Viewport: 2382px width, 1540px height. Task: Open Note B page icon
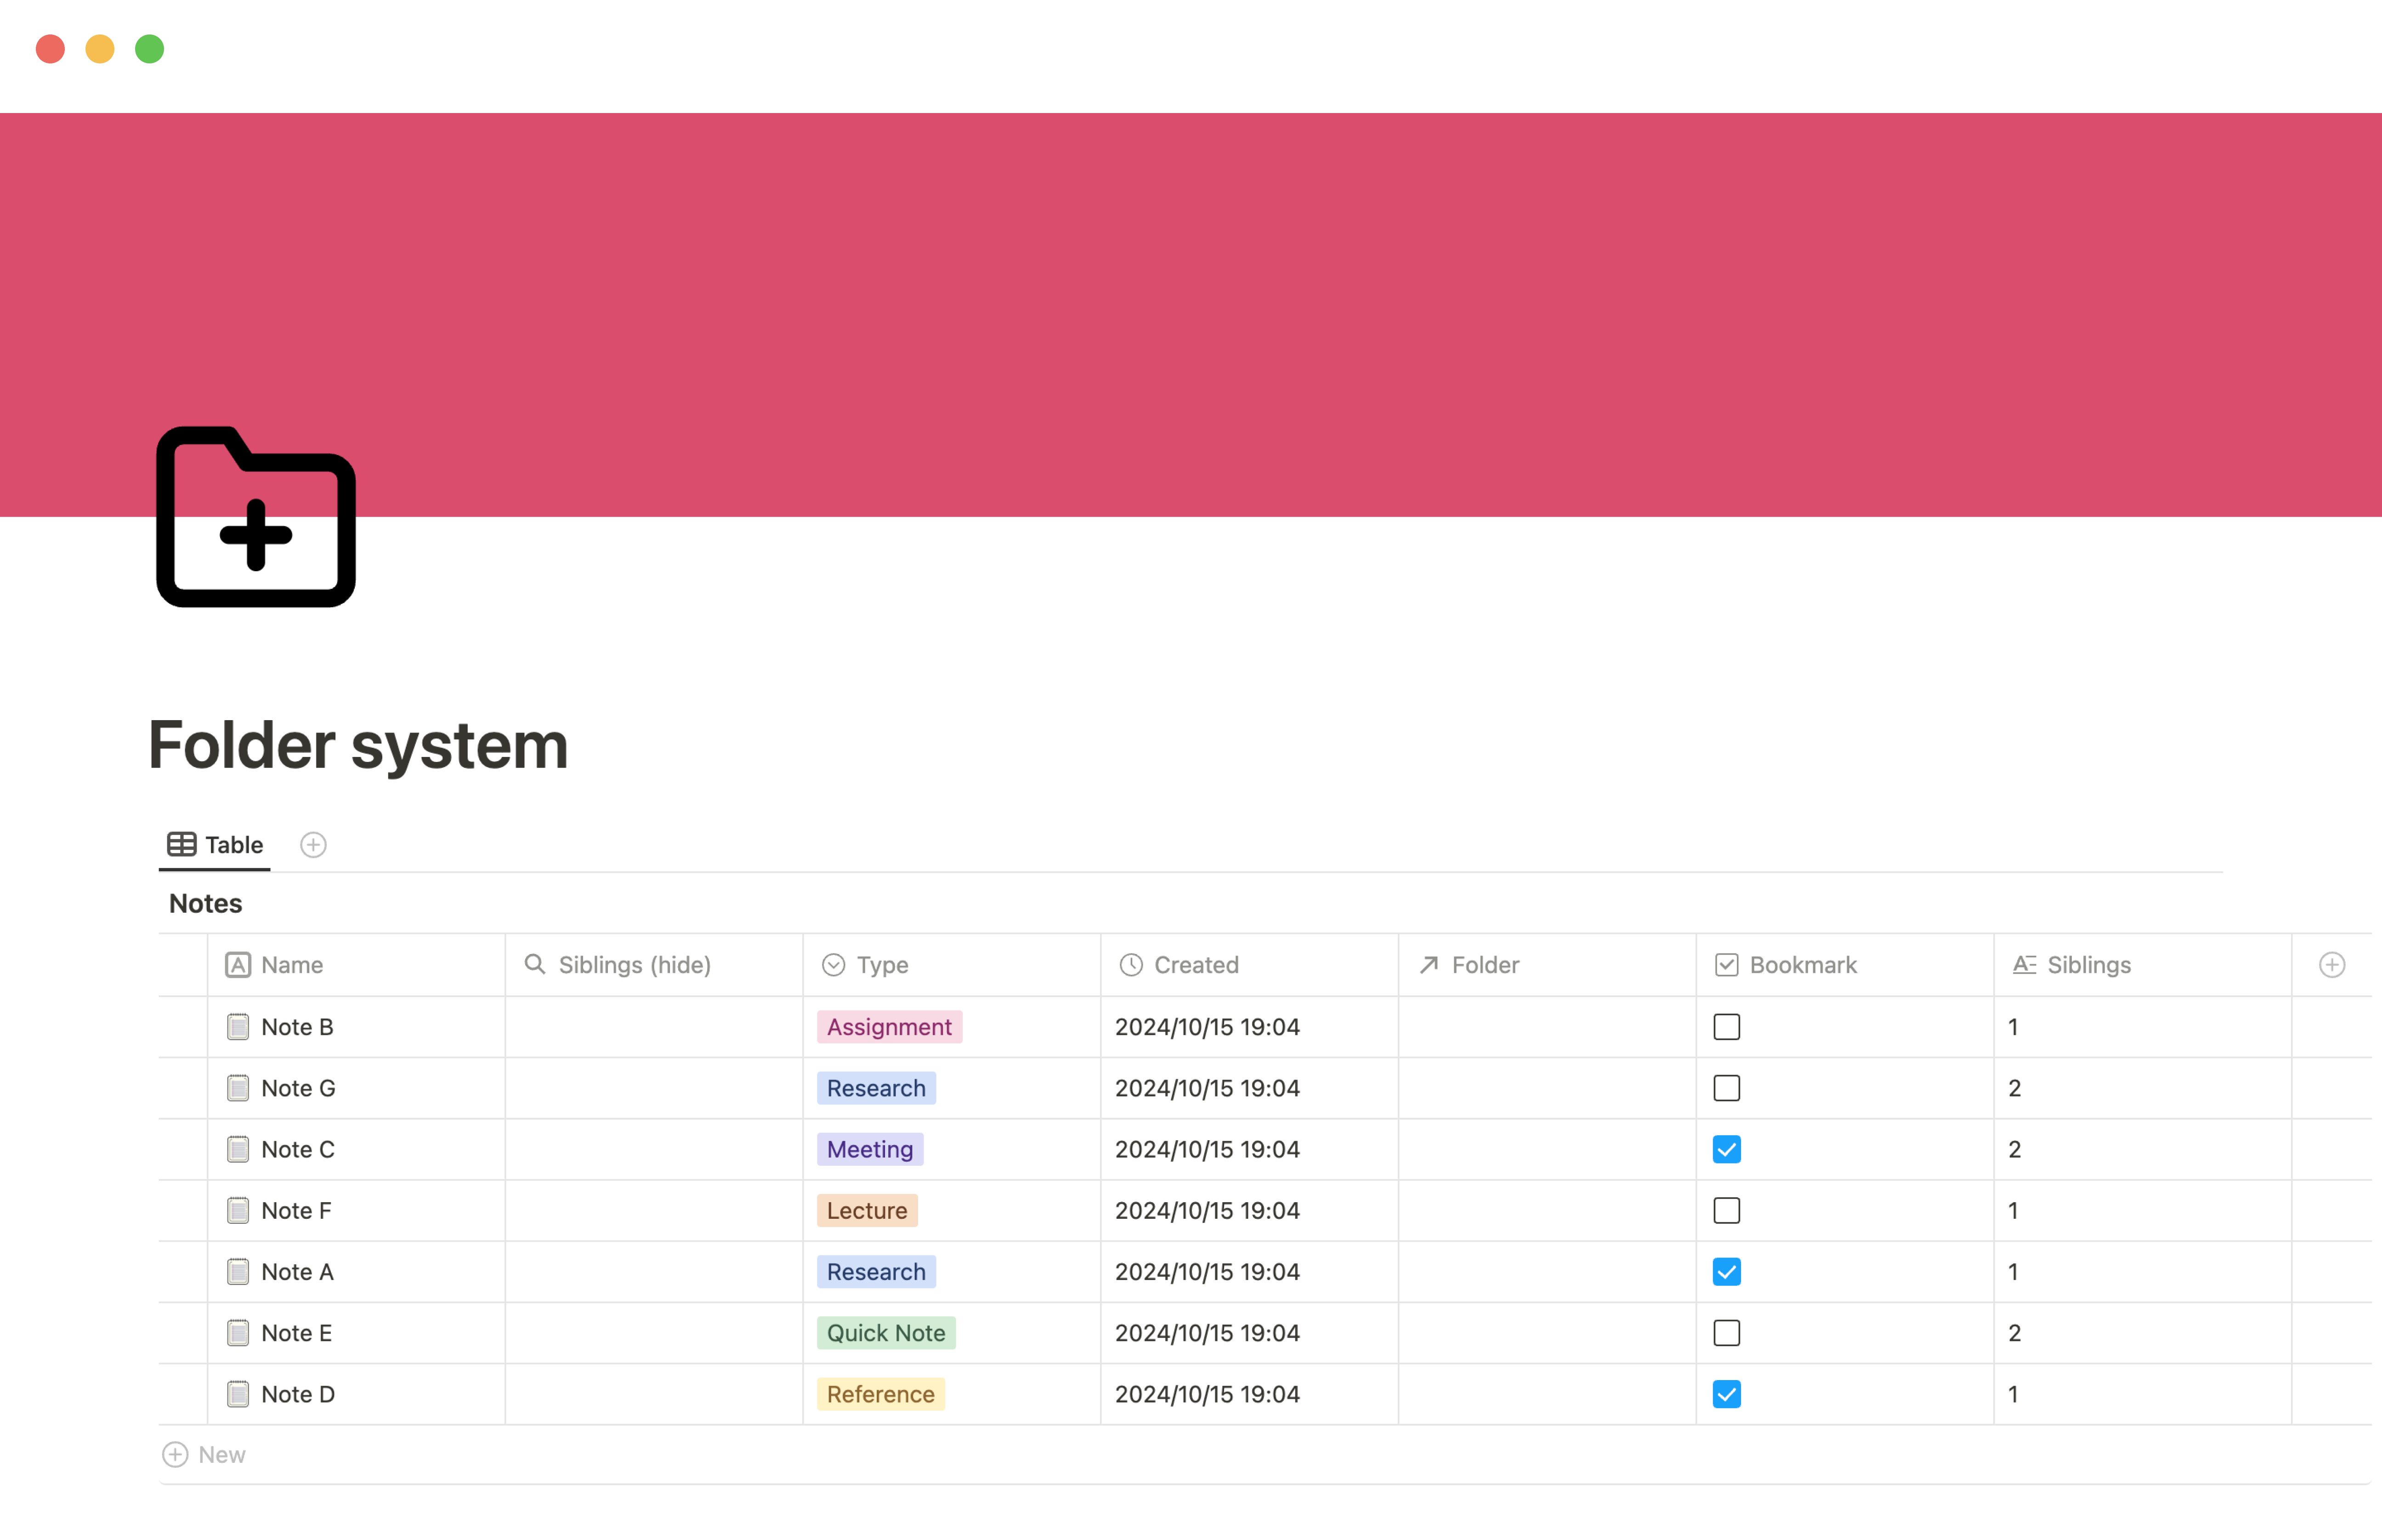(238, 1027)
